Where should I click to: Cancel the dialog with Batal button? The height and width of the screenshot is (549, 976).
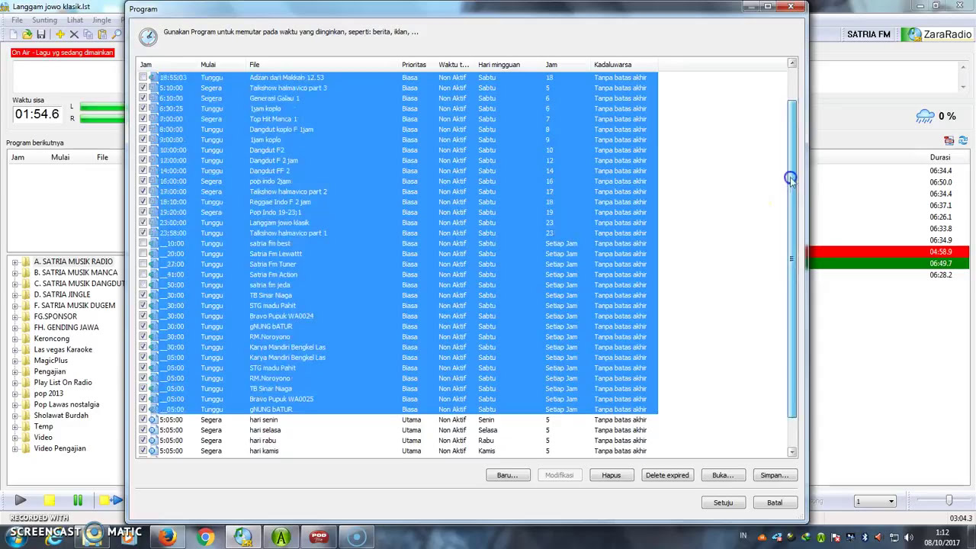point(775,502)
